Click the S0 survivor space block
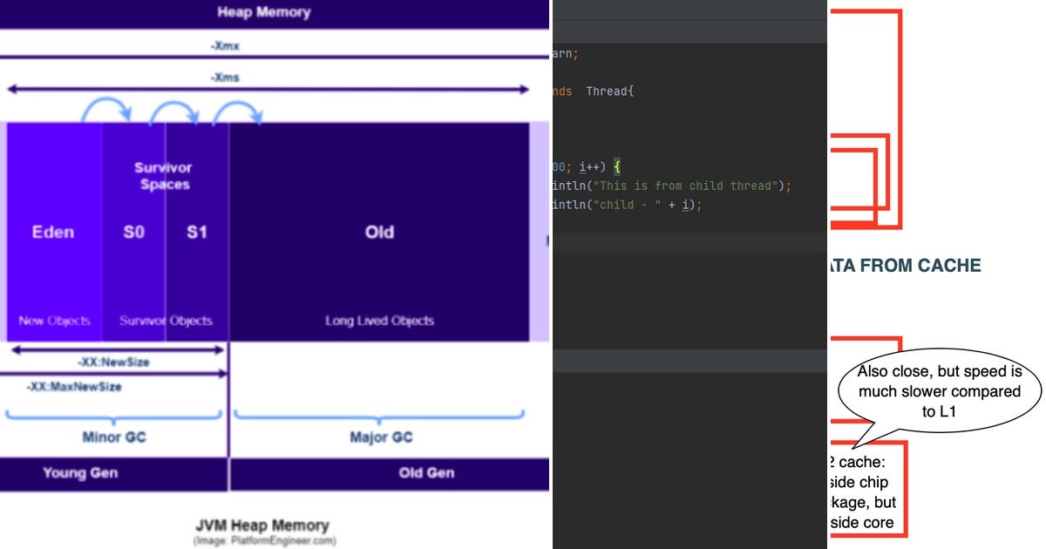Image resolution: width=1046 pixels, height=549 pixels. 132,232
